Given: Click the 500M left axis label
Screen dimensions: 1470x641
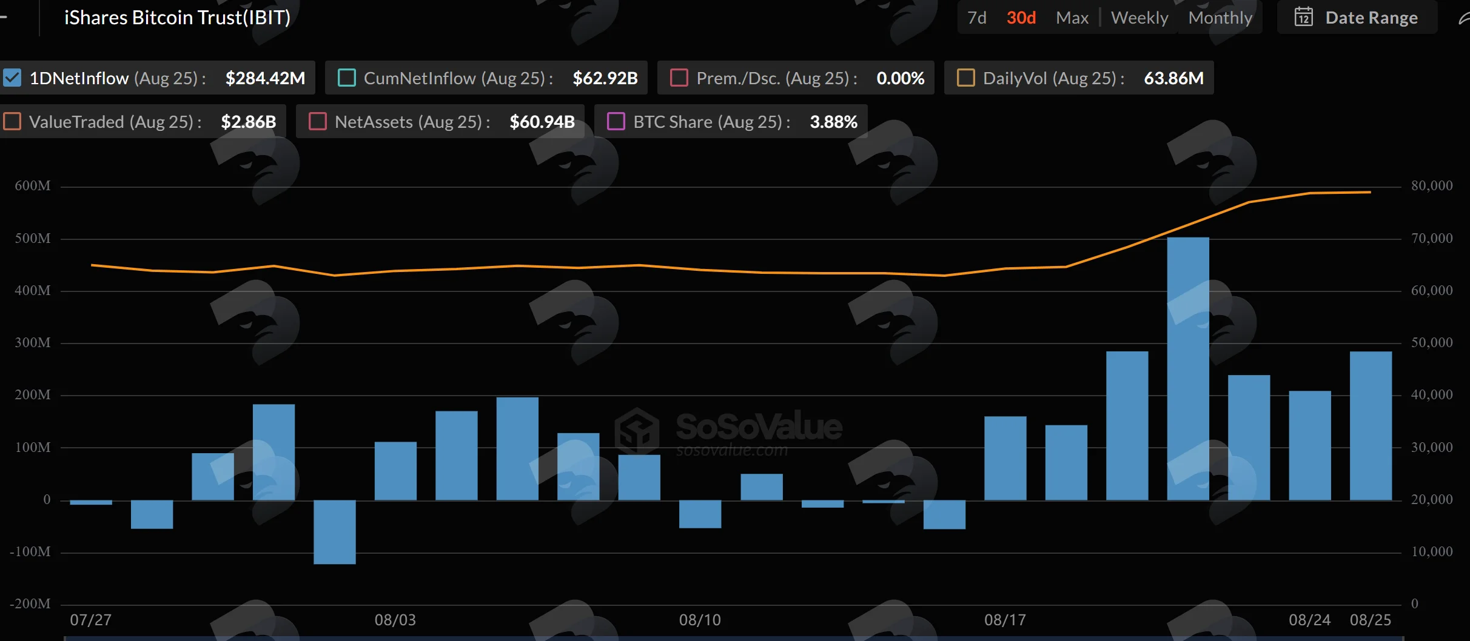Looking at the screenshot, I should click(x=33, y=238).
